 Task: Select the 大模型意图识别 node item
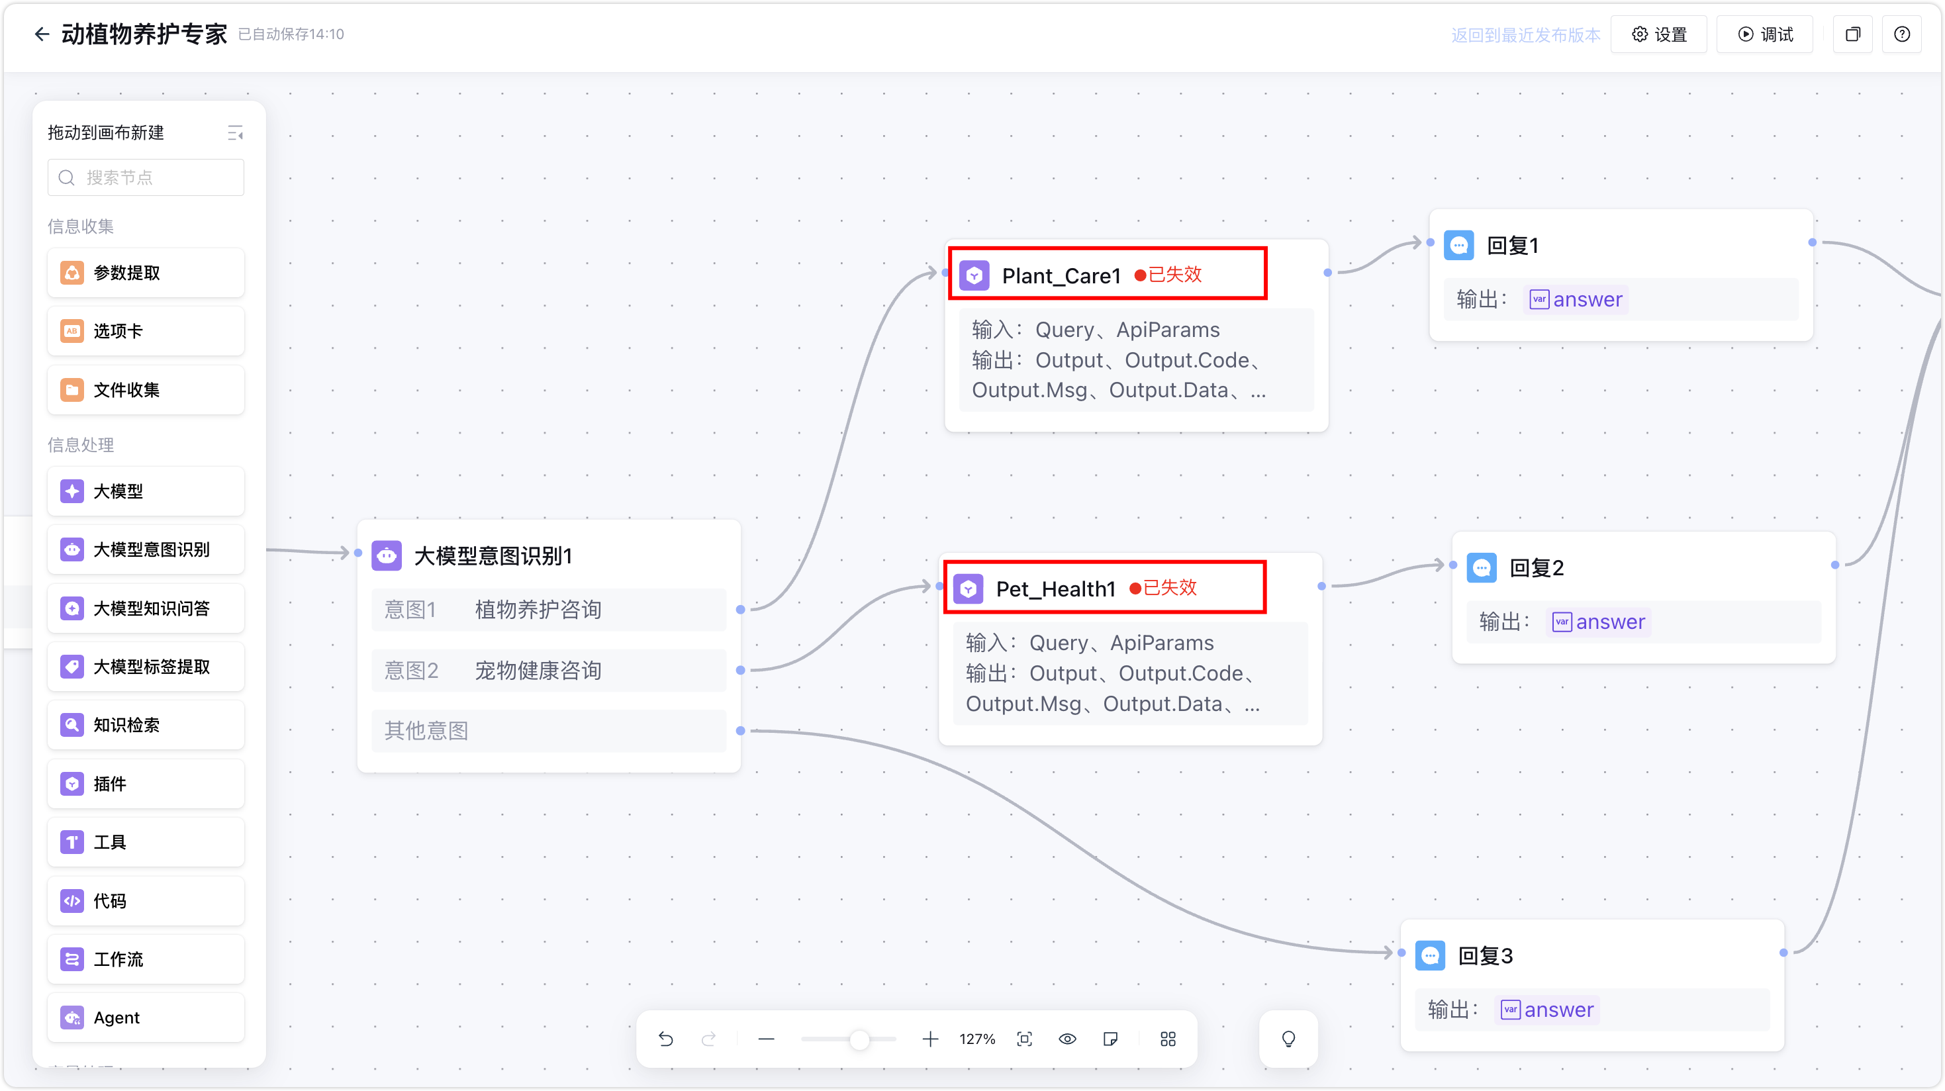tap(146, 549)
